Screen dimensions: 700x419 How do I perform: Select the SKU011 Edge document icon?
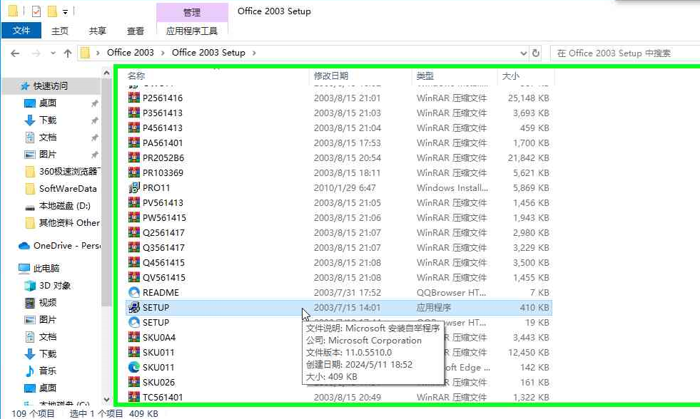134,367
